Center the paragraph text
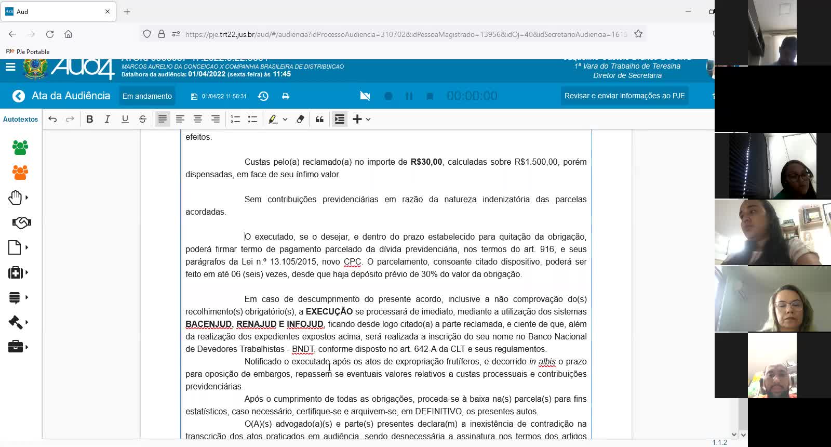 [x=198, y=119]
